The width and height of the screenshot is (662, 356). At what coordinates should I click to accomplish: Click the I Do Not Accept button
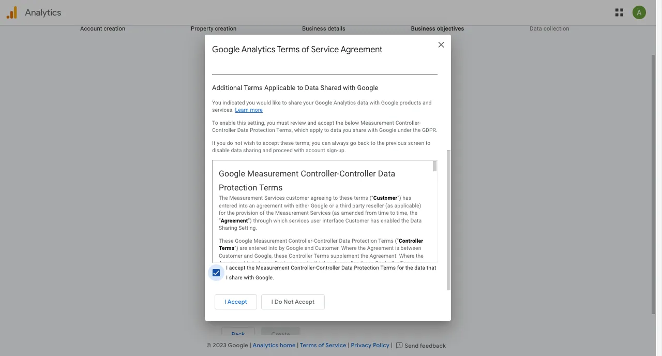click(293, 302)
